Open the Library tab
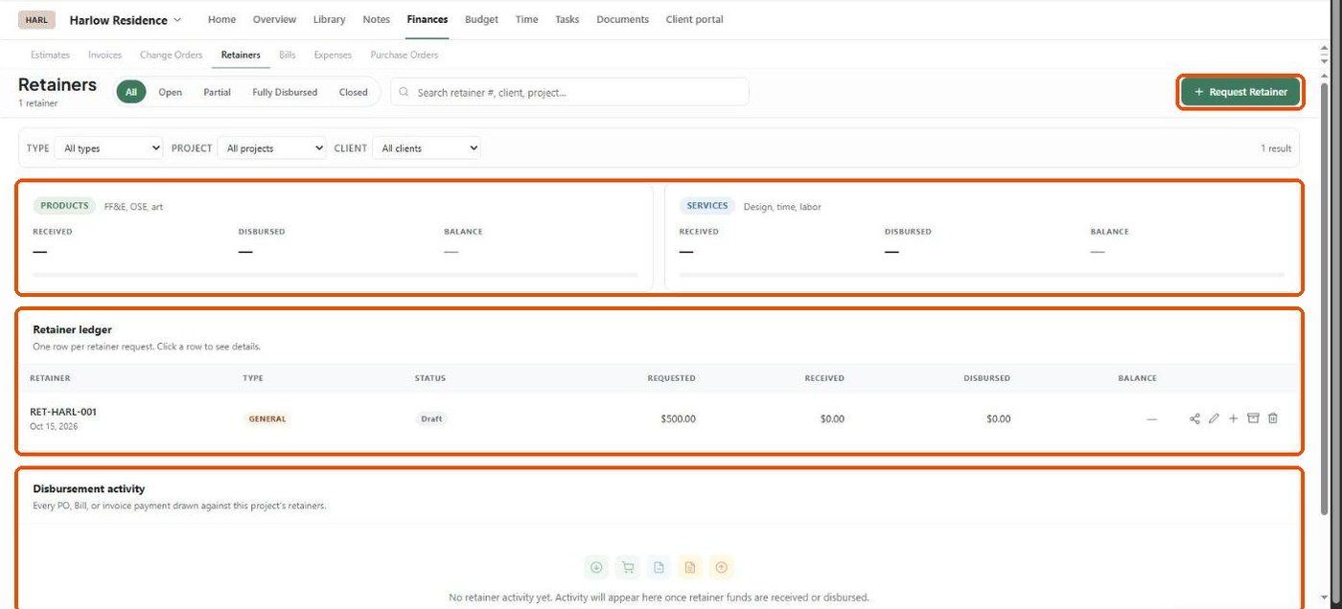The image size is (1342, 609). 330,19
